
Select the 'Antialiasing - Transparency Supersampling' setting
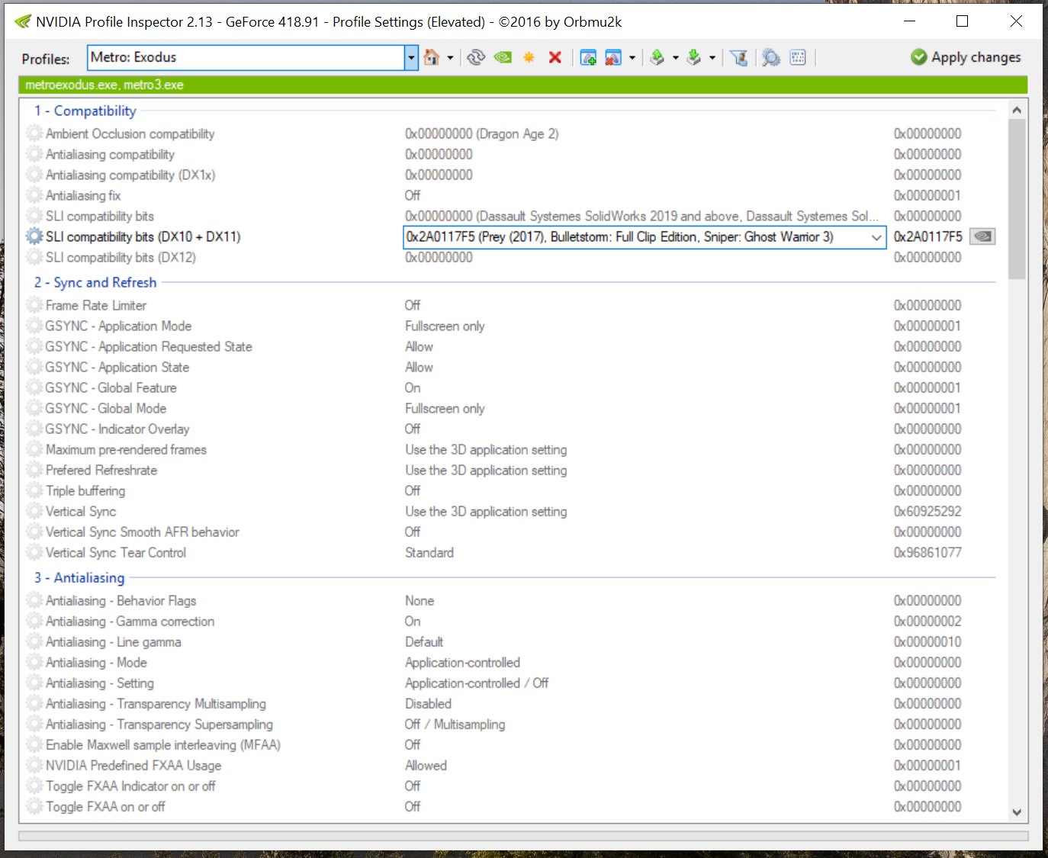click(159, 724)
